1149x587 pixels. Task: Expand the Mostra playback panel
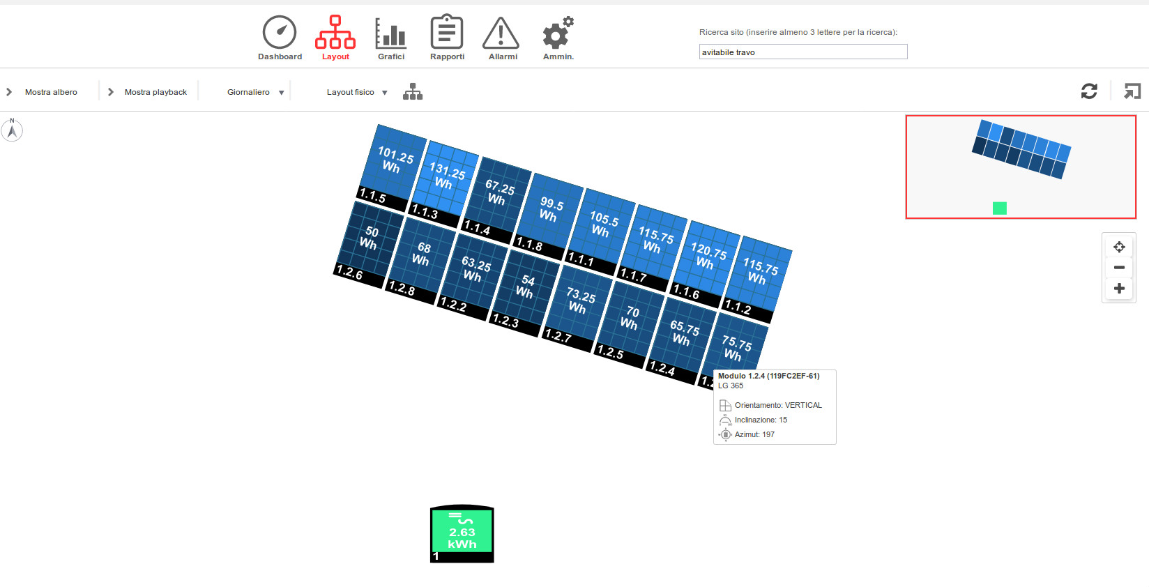click(x=147, y=92)
